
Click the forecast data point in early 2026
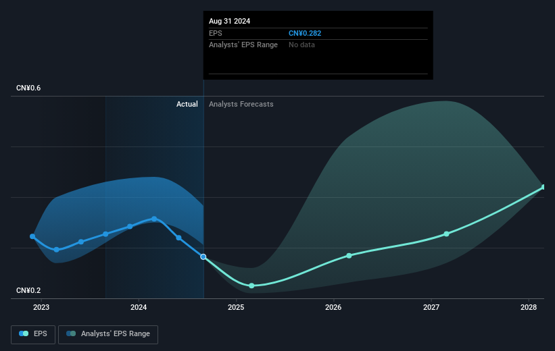tap(349, 256)
